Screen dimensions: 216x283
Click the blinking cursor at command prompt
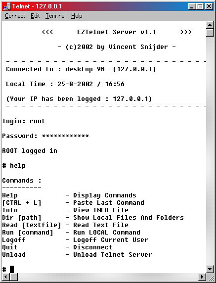pyautogui.click(x=12, y=269)
